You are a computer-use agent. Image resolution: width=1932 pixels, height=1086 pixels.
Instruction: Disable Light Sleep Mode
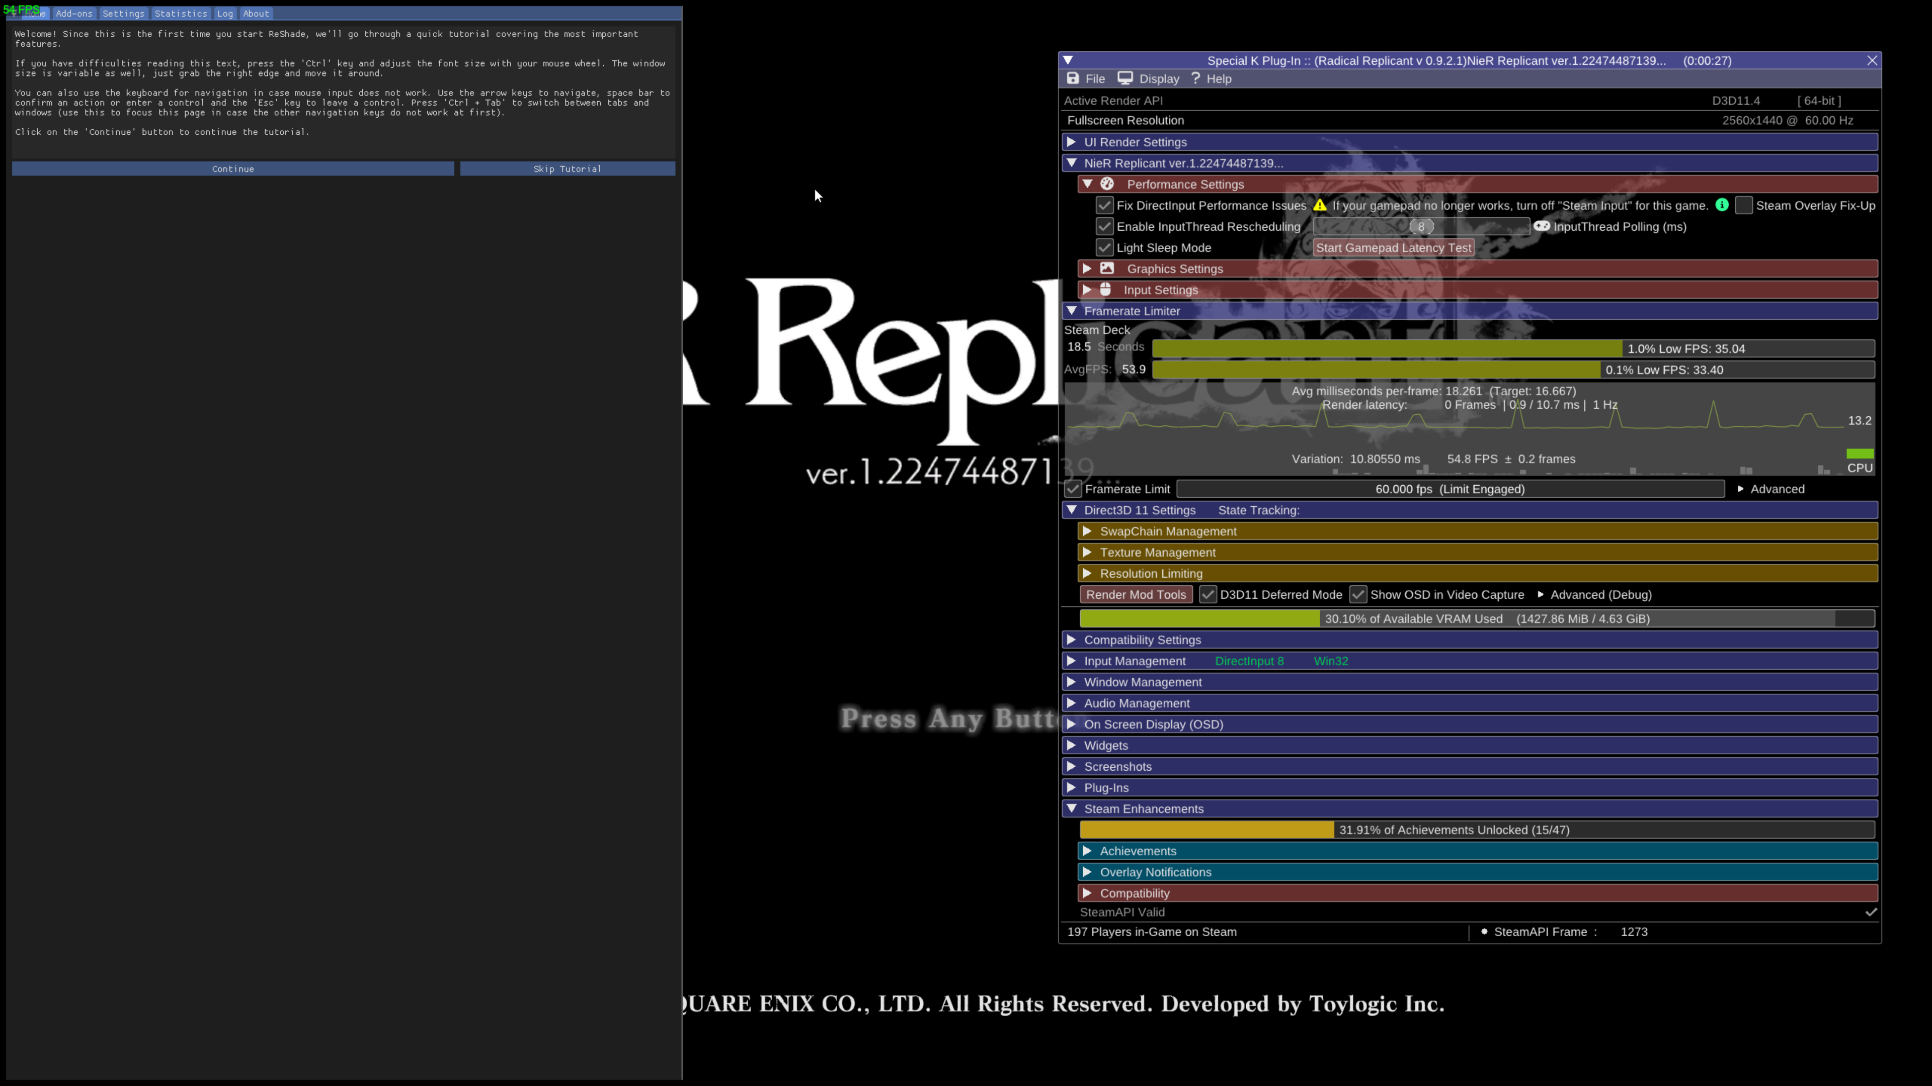(1105, 247)
